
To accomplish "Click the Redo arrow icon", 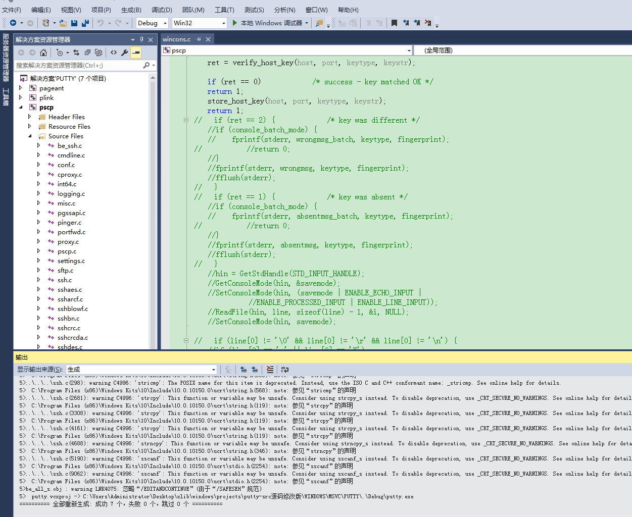I will tap(118, 23).
